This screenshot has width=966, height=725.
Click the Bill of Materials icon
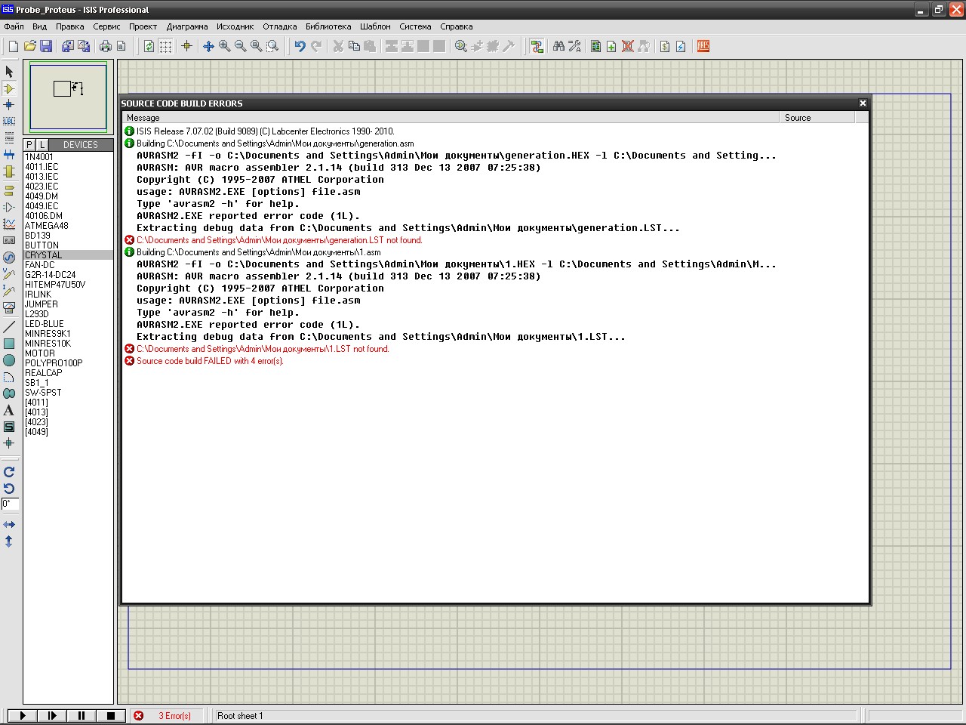click(x=664, y=47)
